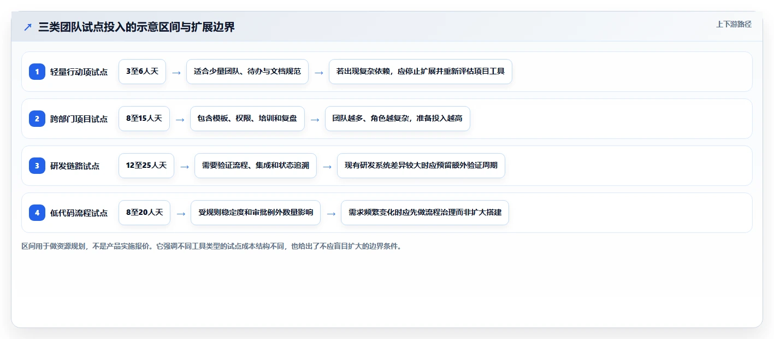
Task: Click the arrow after 包含模板、权限、培训和复盘
Action: point(315,120)
